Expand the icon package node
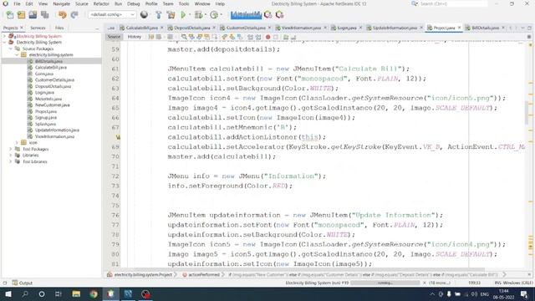The image size is (535, 301). (17, 143)
